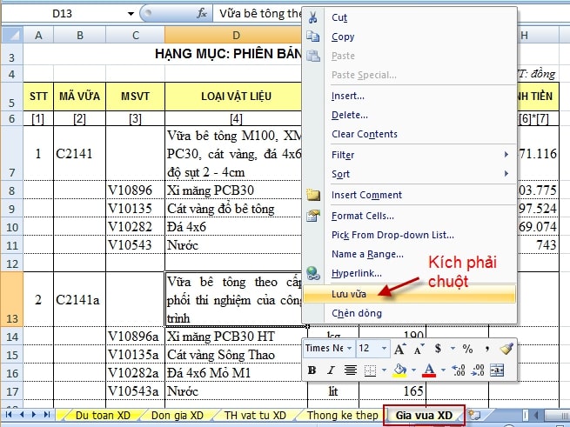Click the Cut scissors icon
Screen dimensions: 570x427
click(x=313, y=17)
